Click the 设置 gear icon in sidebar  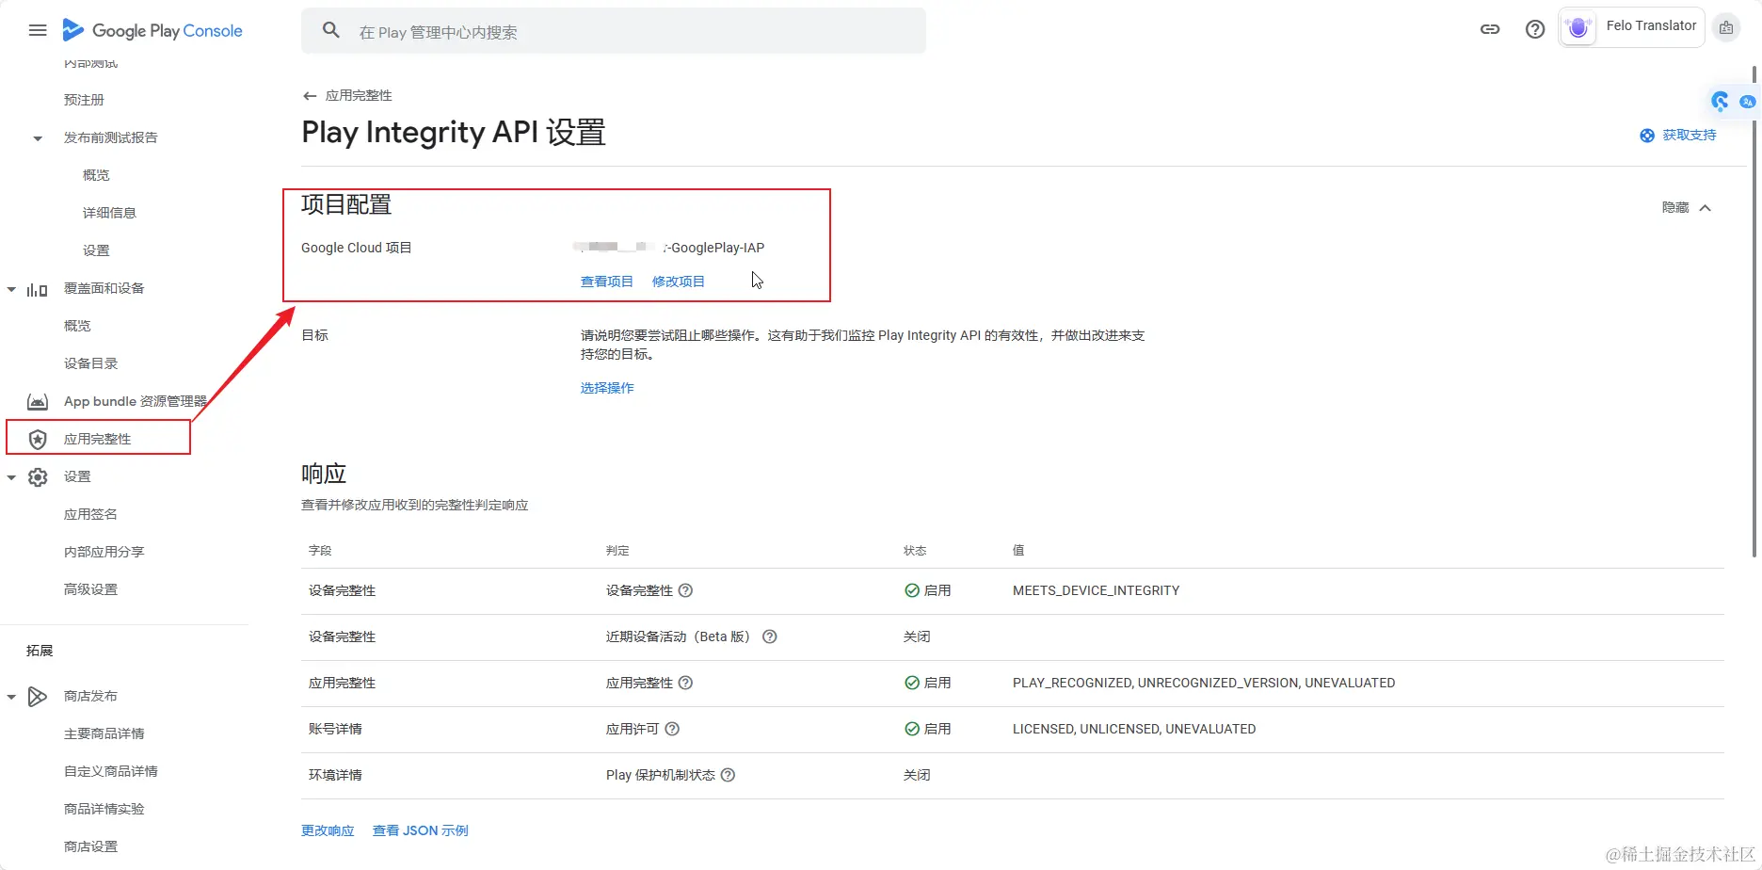click(38, 477)
